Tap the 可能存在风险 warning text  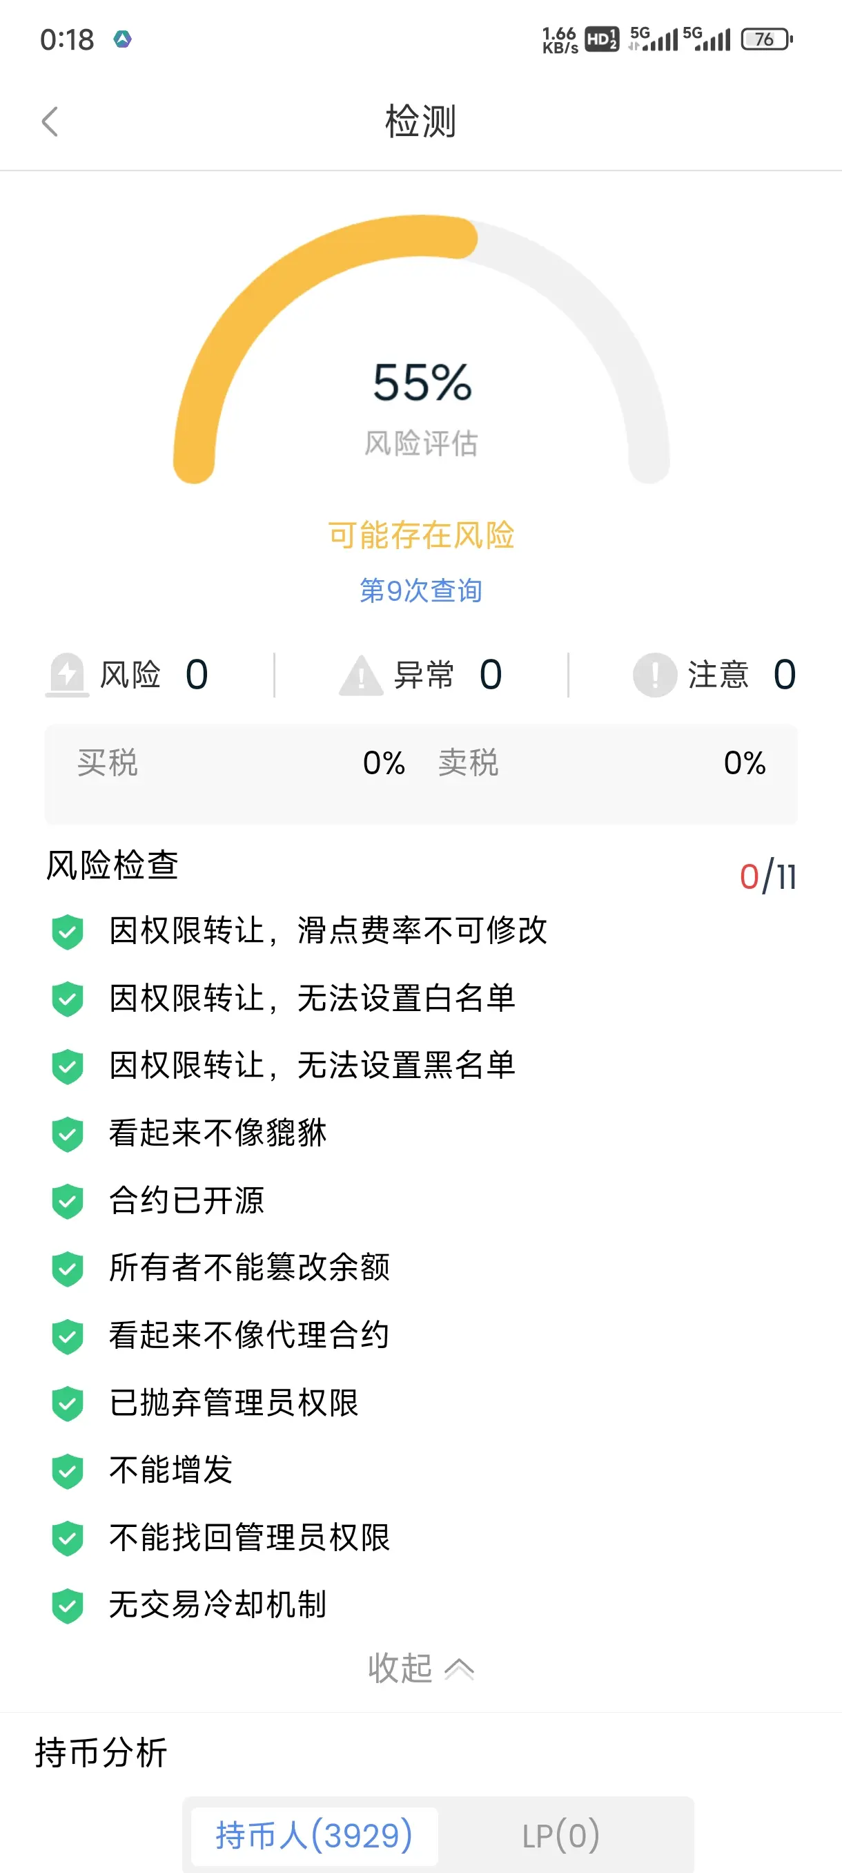click(x=420, y=535)
